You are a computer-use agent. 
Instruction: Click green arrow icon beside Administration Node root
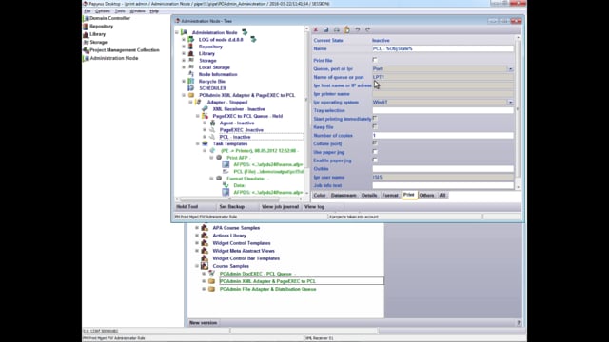pos(245,32)
